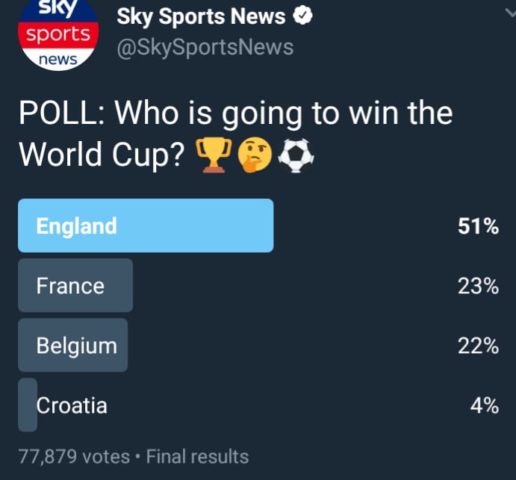
Task: Click the trophy emoji in the poll question
Action: click(x=214, y=155)
